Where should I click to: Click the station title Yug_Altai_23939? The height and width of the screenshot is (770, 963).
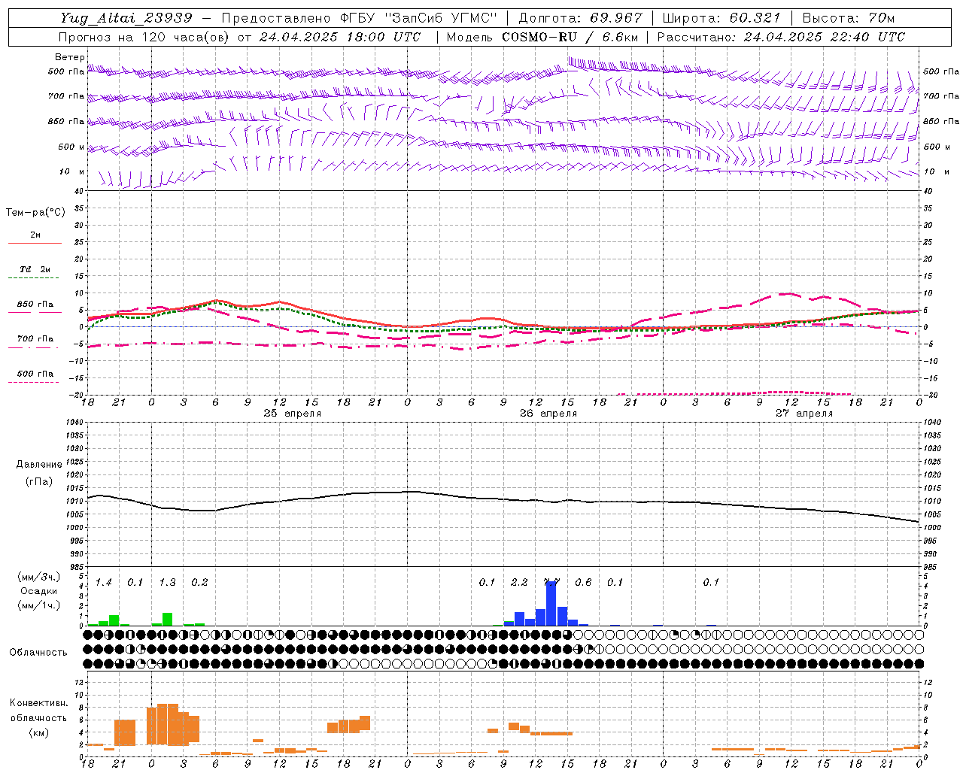click(x=126, y=17)
